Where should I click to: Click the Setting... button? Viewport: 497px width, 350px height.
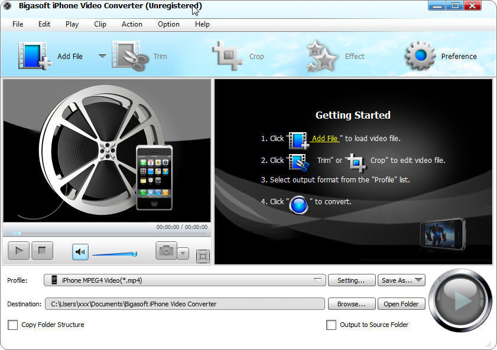[x=352, y=280]
